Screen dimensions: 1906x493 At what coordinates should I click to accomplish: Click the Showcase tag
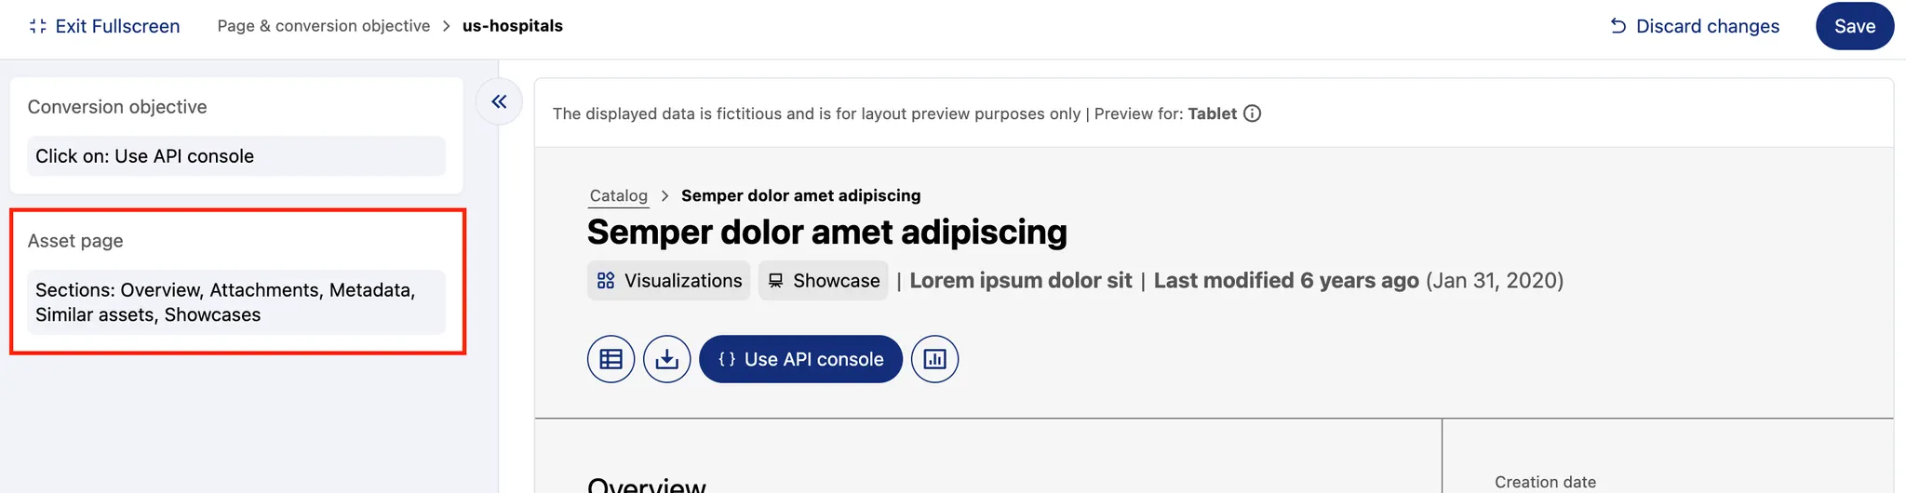tap(823, 281)
